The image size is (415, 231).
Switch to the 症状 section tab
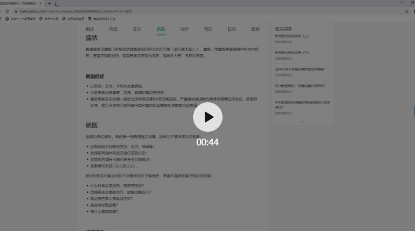point(137,29)
